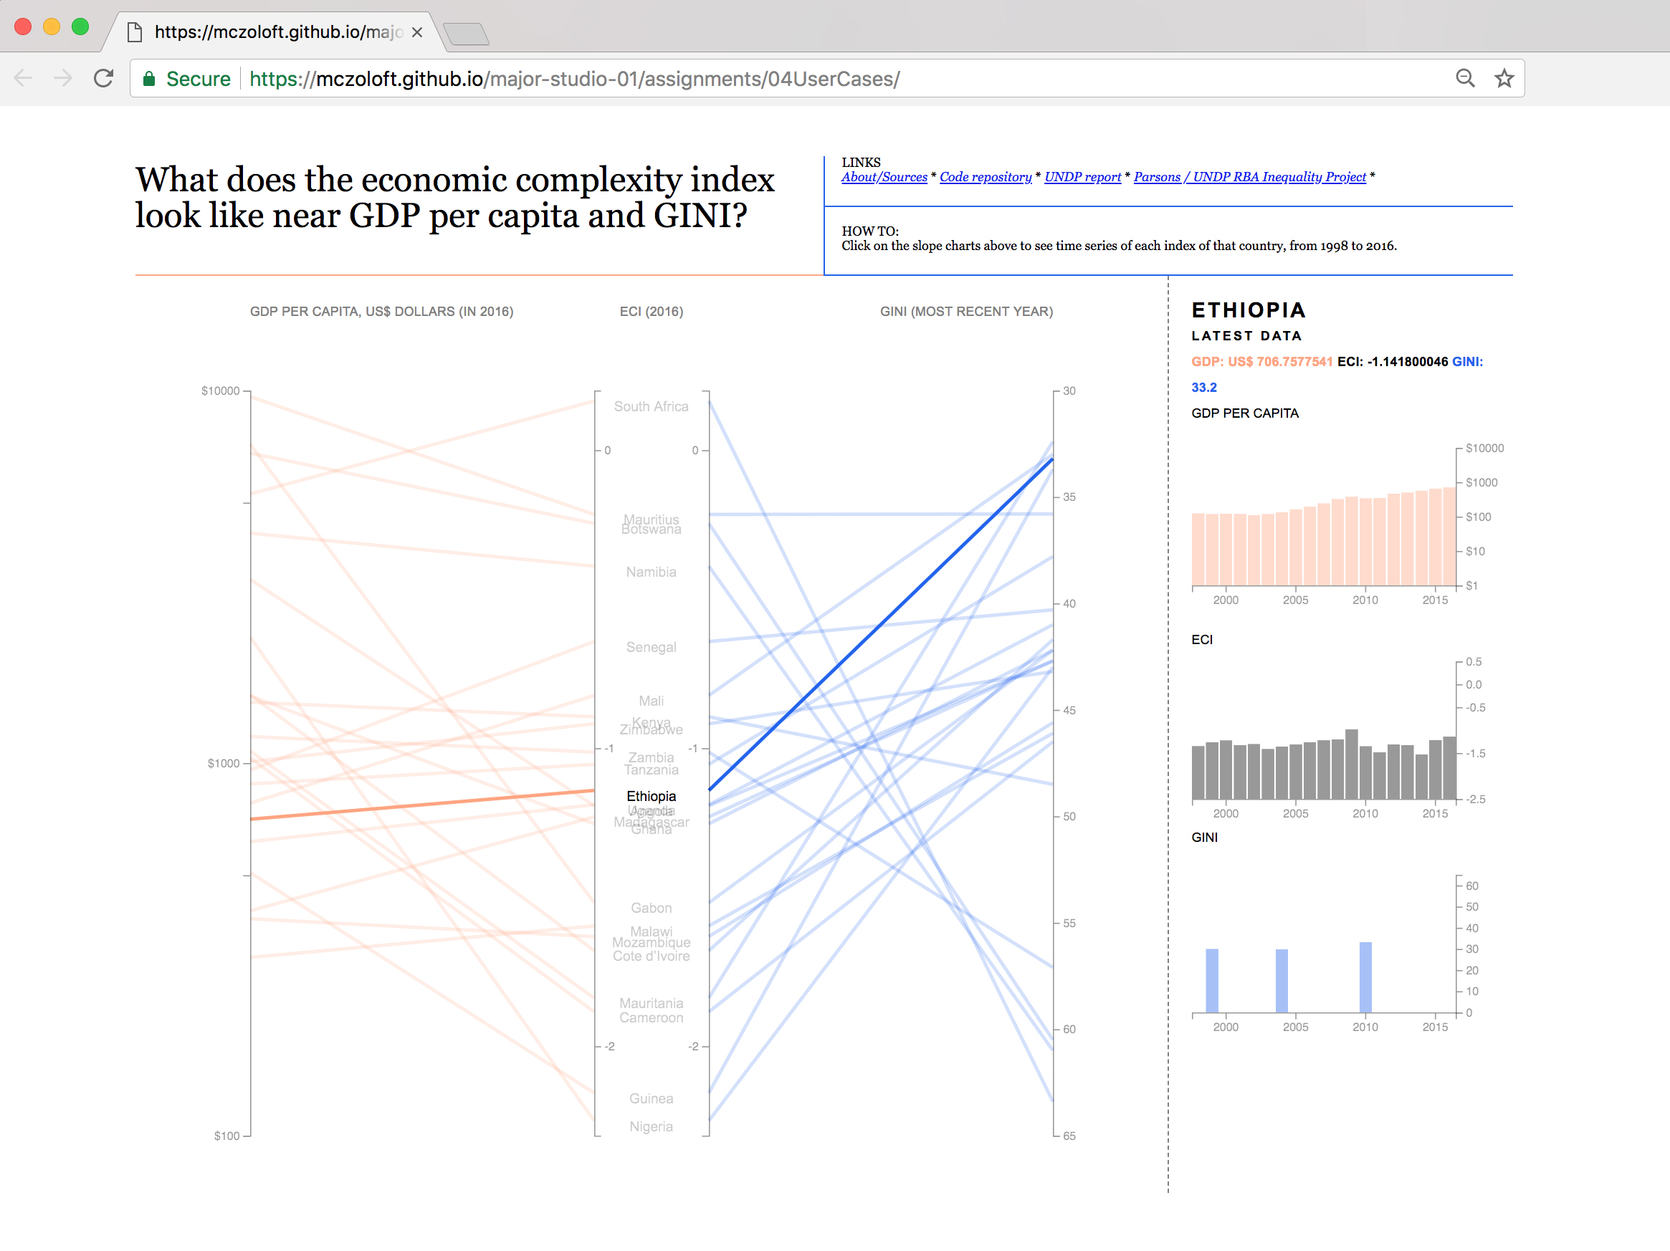Open the Code repository link

pos(986,176)
